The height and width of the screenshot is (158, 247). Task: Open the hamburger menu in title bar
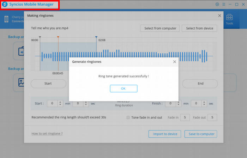(223, 5)
